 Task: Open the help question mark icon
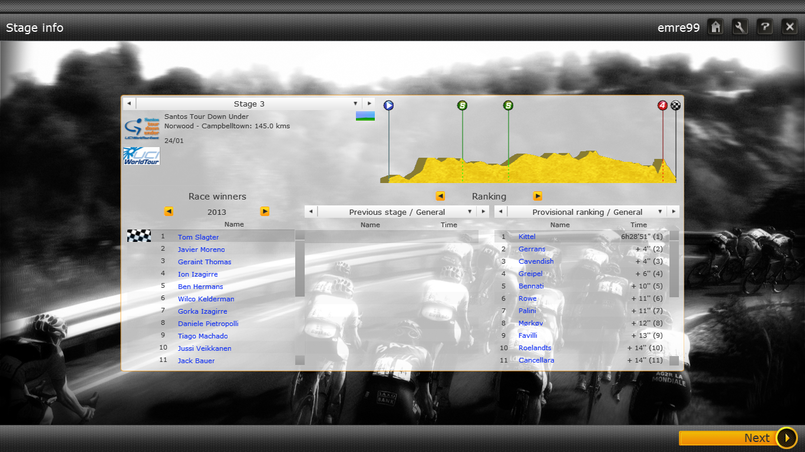[x=765, y=26]
